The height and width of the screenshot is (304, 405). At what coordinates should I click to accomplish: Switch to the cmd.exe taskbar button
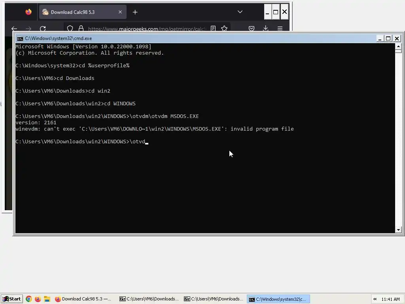click(278, 299)
